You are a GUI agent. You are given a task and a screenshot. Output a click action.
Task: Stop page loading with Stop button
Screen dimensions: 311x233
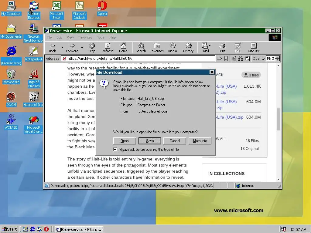click(x=92, y=48)
